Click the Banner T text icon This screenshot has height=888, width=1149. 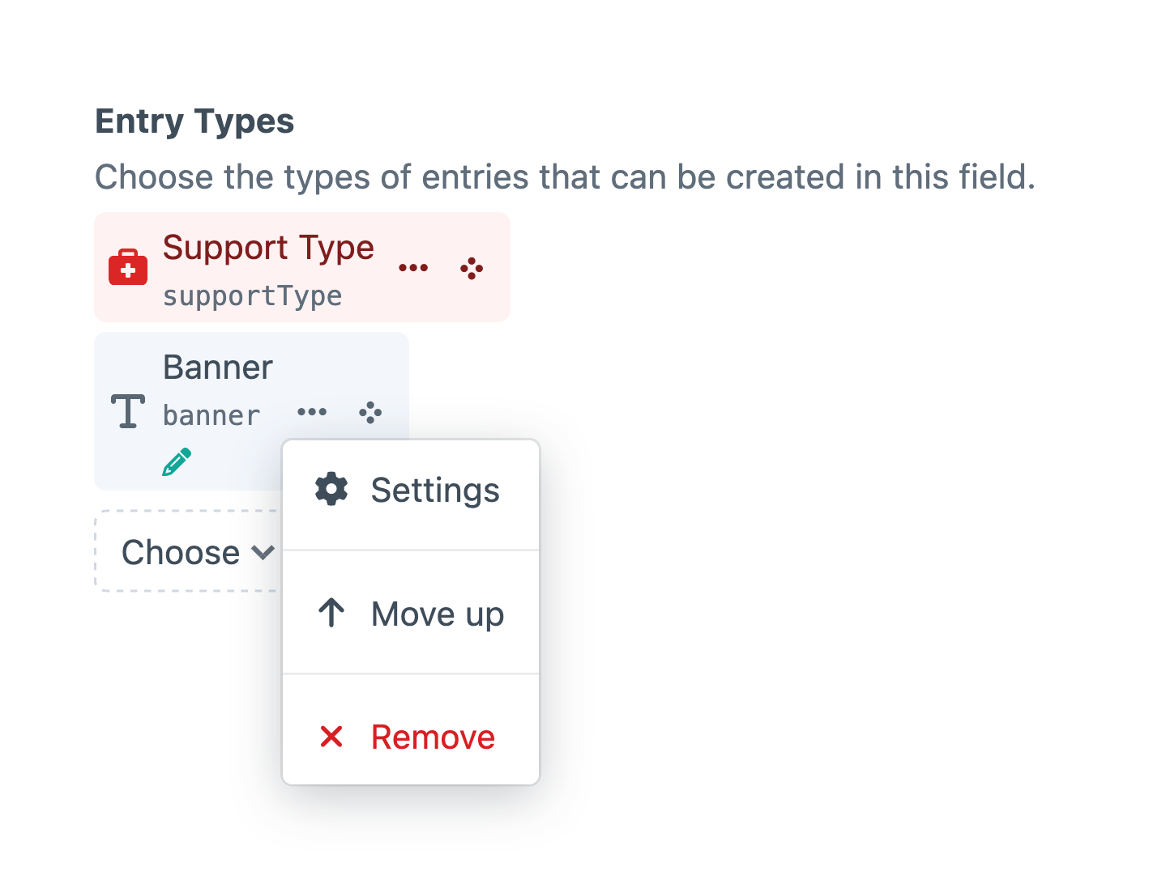[128, 412]
